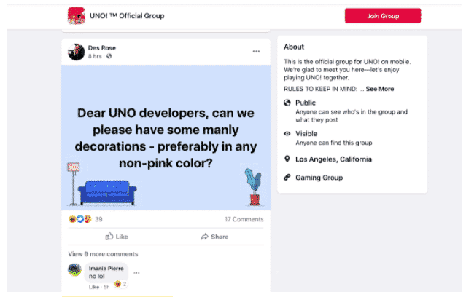Open the 17 Comments link
This screenshot has height=297, width=466.
244,219
